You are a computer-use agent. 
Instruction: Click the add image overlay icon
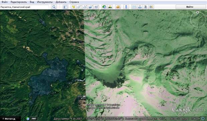[x=90, y=7]
